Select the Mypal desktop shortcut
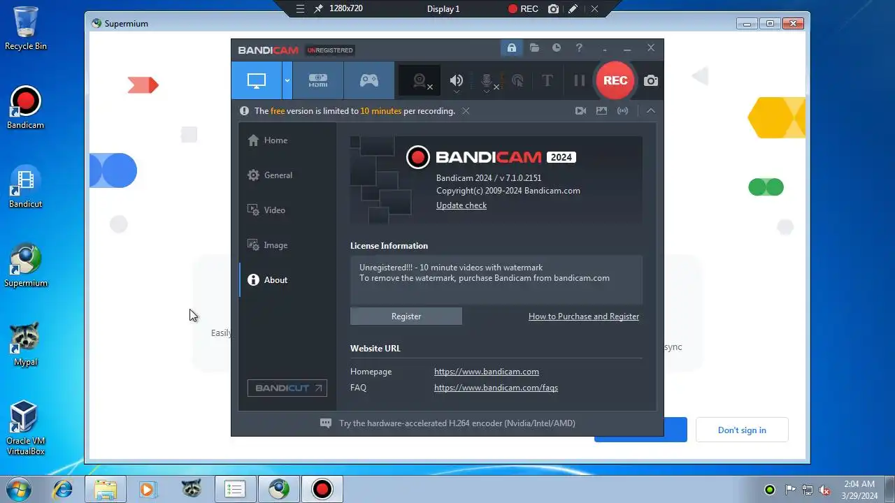Screen dimensions: 895x503 pos(26,344)
